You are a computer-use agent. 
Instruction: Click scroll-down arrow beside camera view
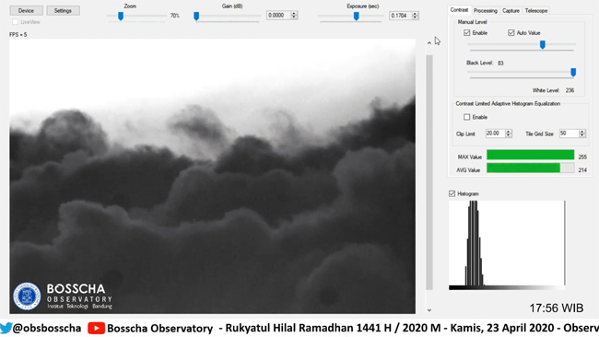click(429, 310)
